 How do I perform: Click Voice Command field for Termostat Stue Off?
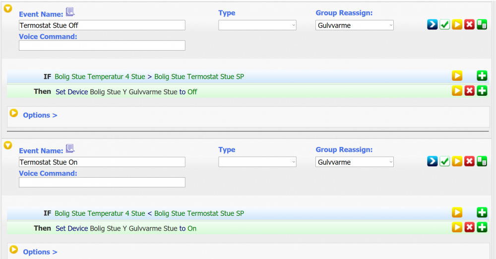click(102, 46)
